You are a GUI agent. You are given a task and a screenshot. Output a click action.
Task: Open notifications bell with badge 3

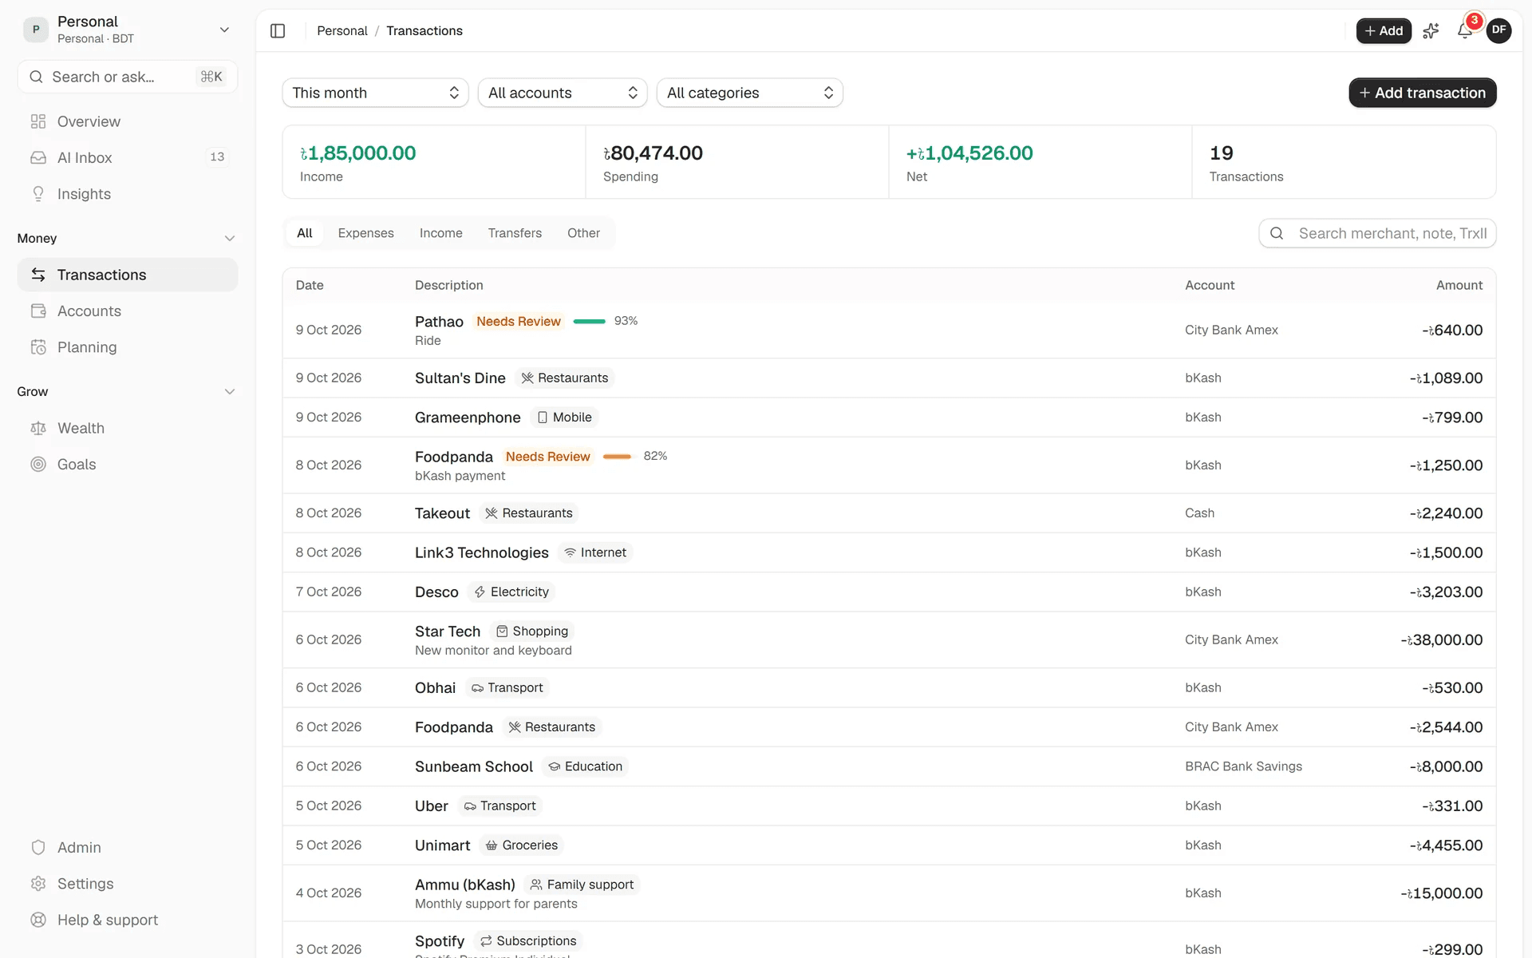[x=1465, y=30]
